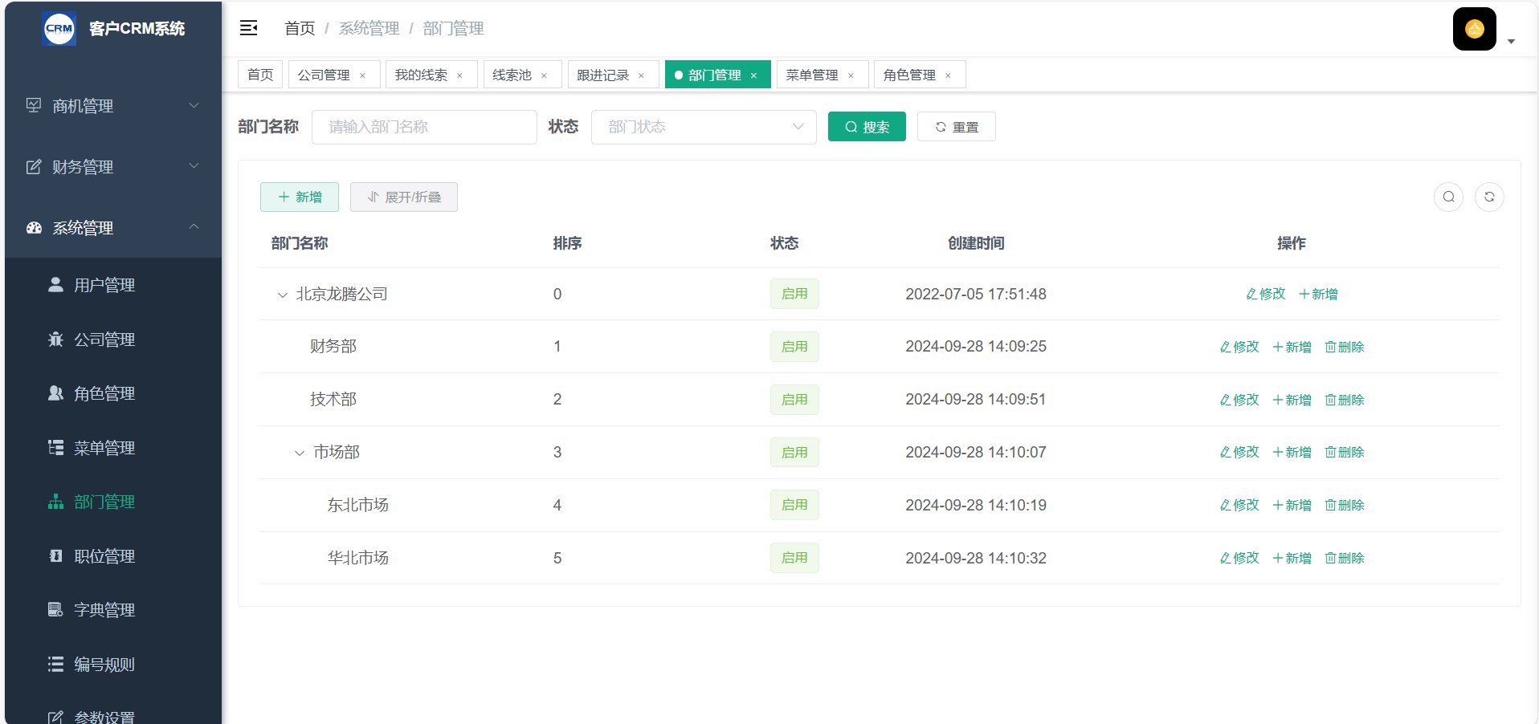Screen dimensions: 1539x724
Task: Toggle 展开/折叠 for all departments
Action: point(403,197)
